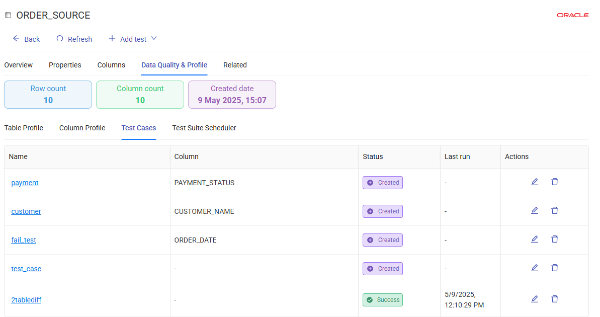Screen dimensions: 600x317
Task: Click the Row count card
Action: point(48,95)
